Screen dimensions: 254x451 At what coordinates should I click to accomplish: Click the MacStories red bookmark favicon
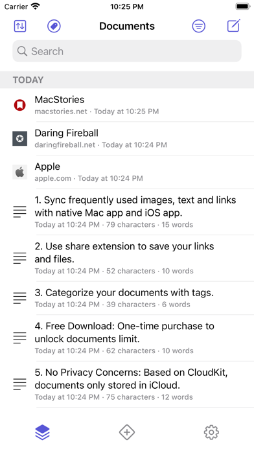click(x=20, y=105)
